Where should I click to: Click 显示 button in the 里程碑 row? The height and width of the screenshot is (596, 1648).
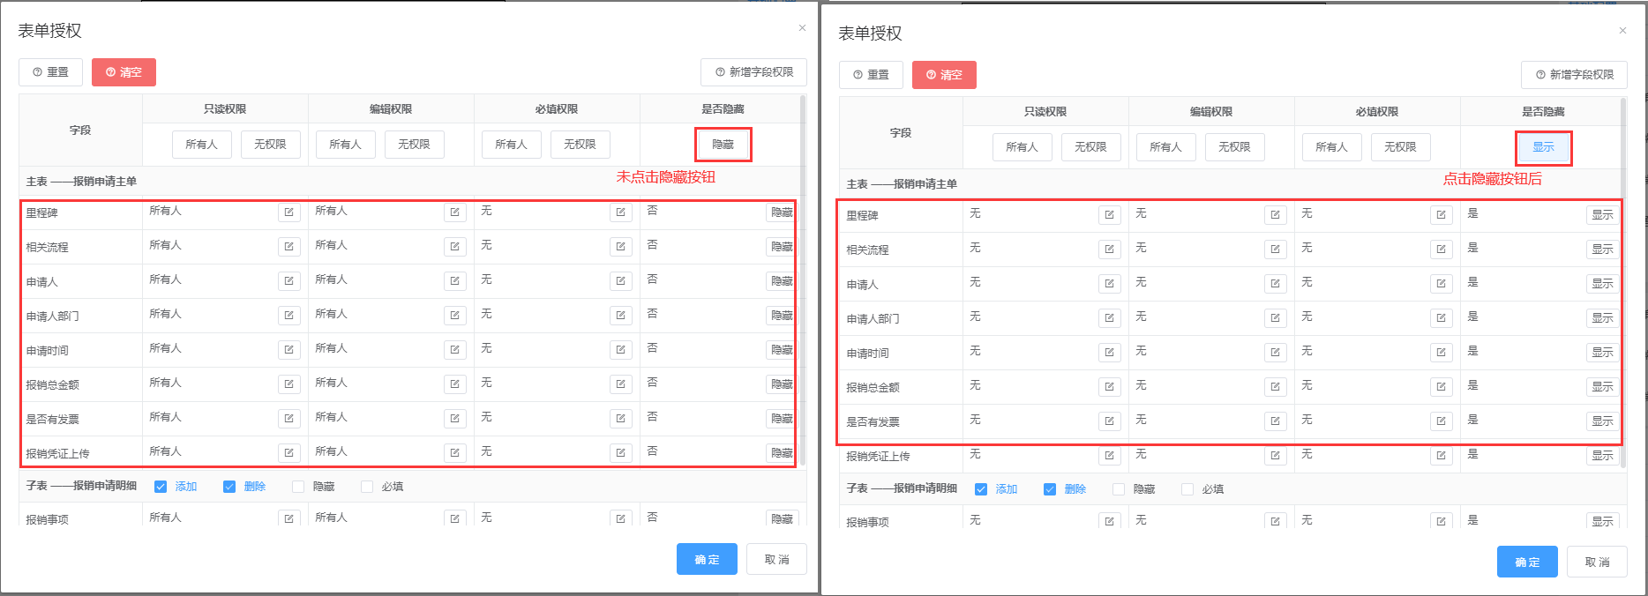[x=1602, y=215]
